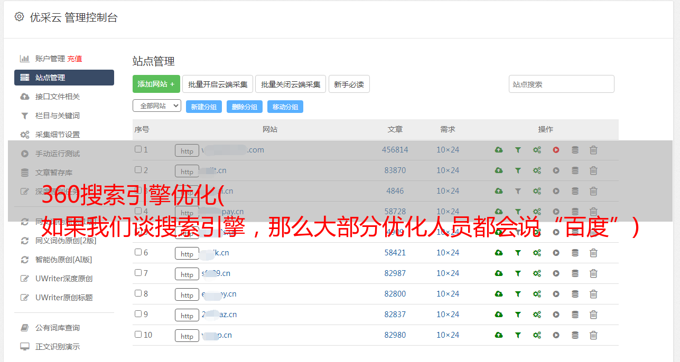Viewport: 680px width, 362px height.
Task: Tick the checkbox for site row 7
Action: click(x=138, y=273)
